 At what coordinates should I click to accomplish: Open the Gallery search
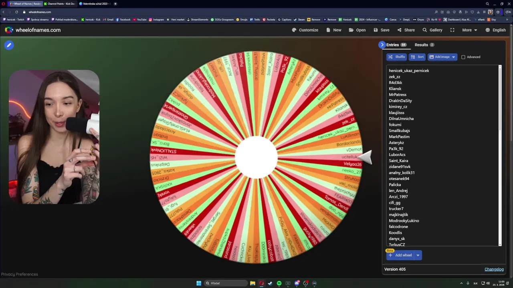pyautogui.click(x=432, y=30)
